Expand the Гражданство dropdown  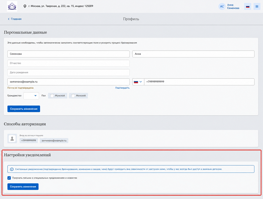coord(31,96)
